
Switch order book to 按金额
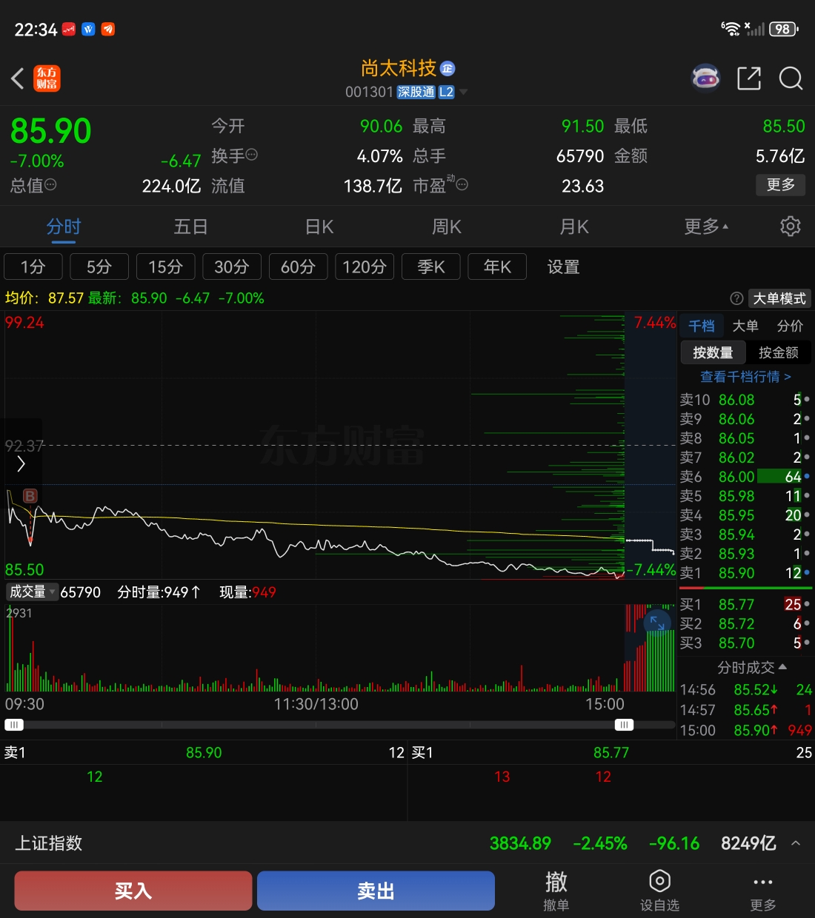[x=779, y=352]
